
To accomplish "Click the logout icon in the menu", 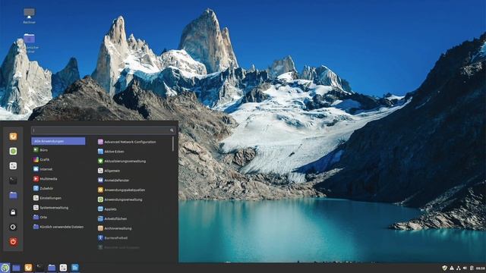I will (x=13, y=227).
